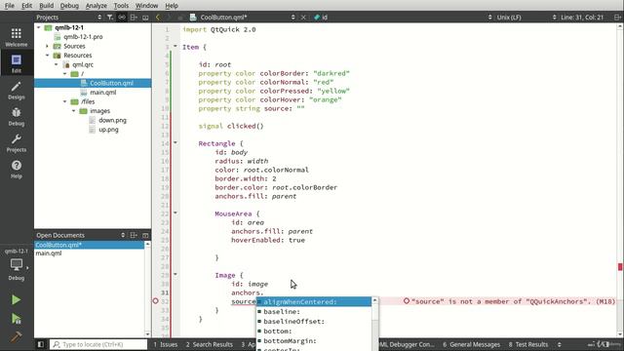This screenshot has height=351, width=624.
Task: Open the Design mode
Action: 17,91
